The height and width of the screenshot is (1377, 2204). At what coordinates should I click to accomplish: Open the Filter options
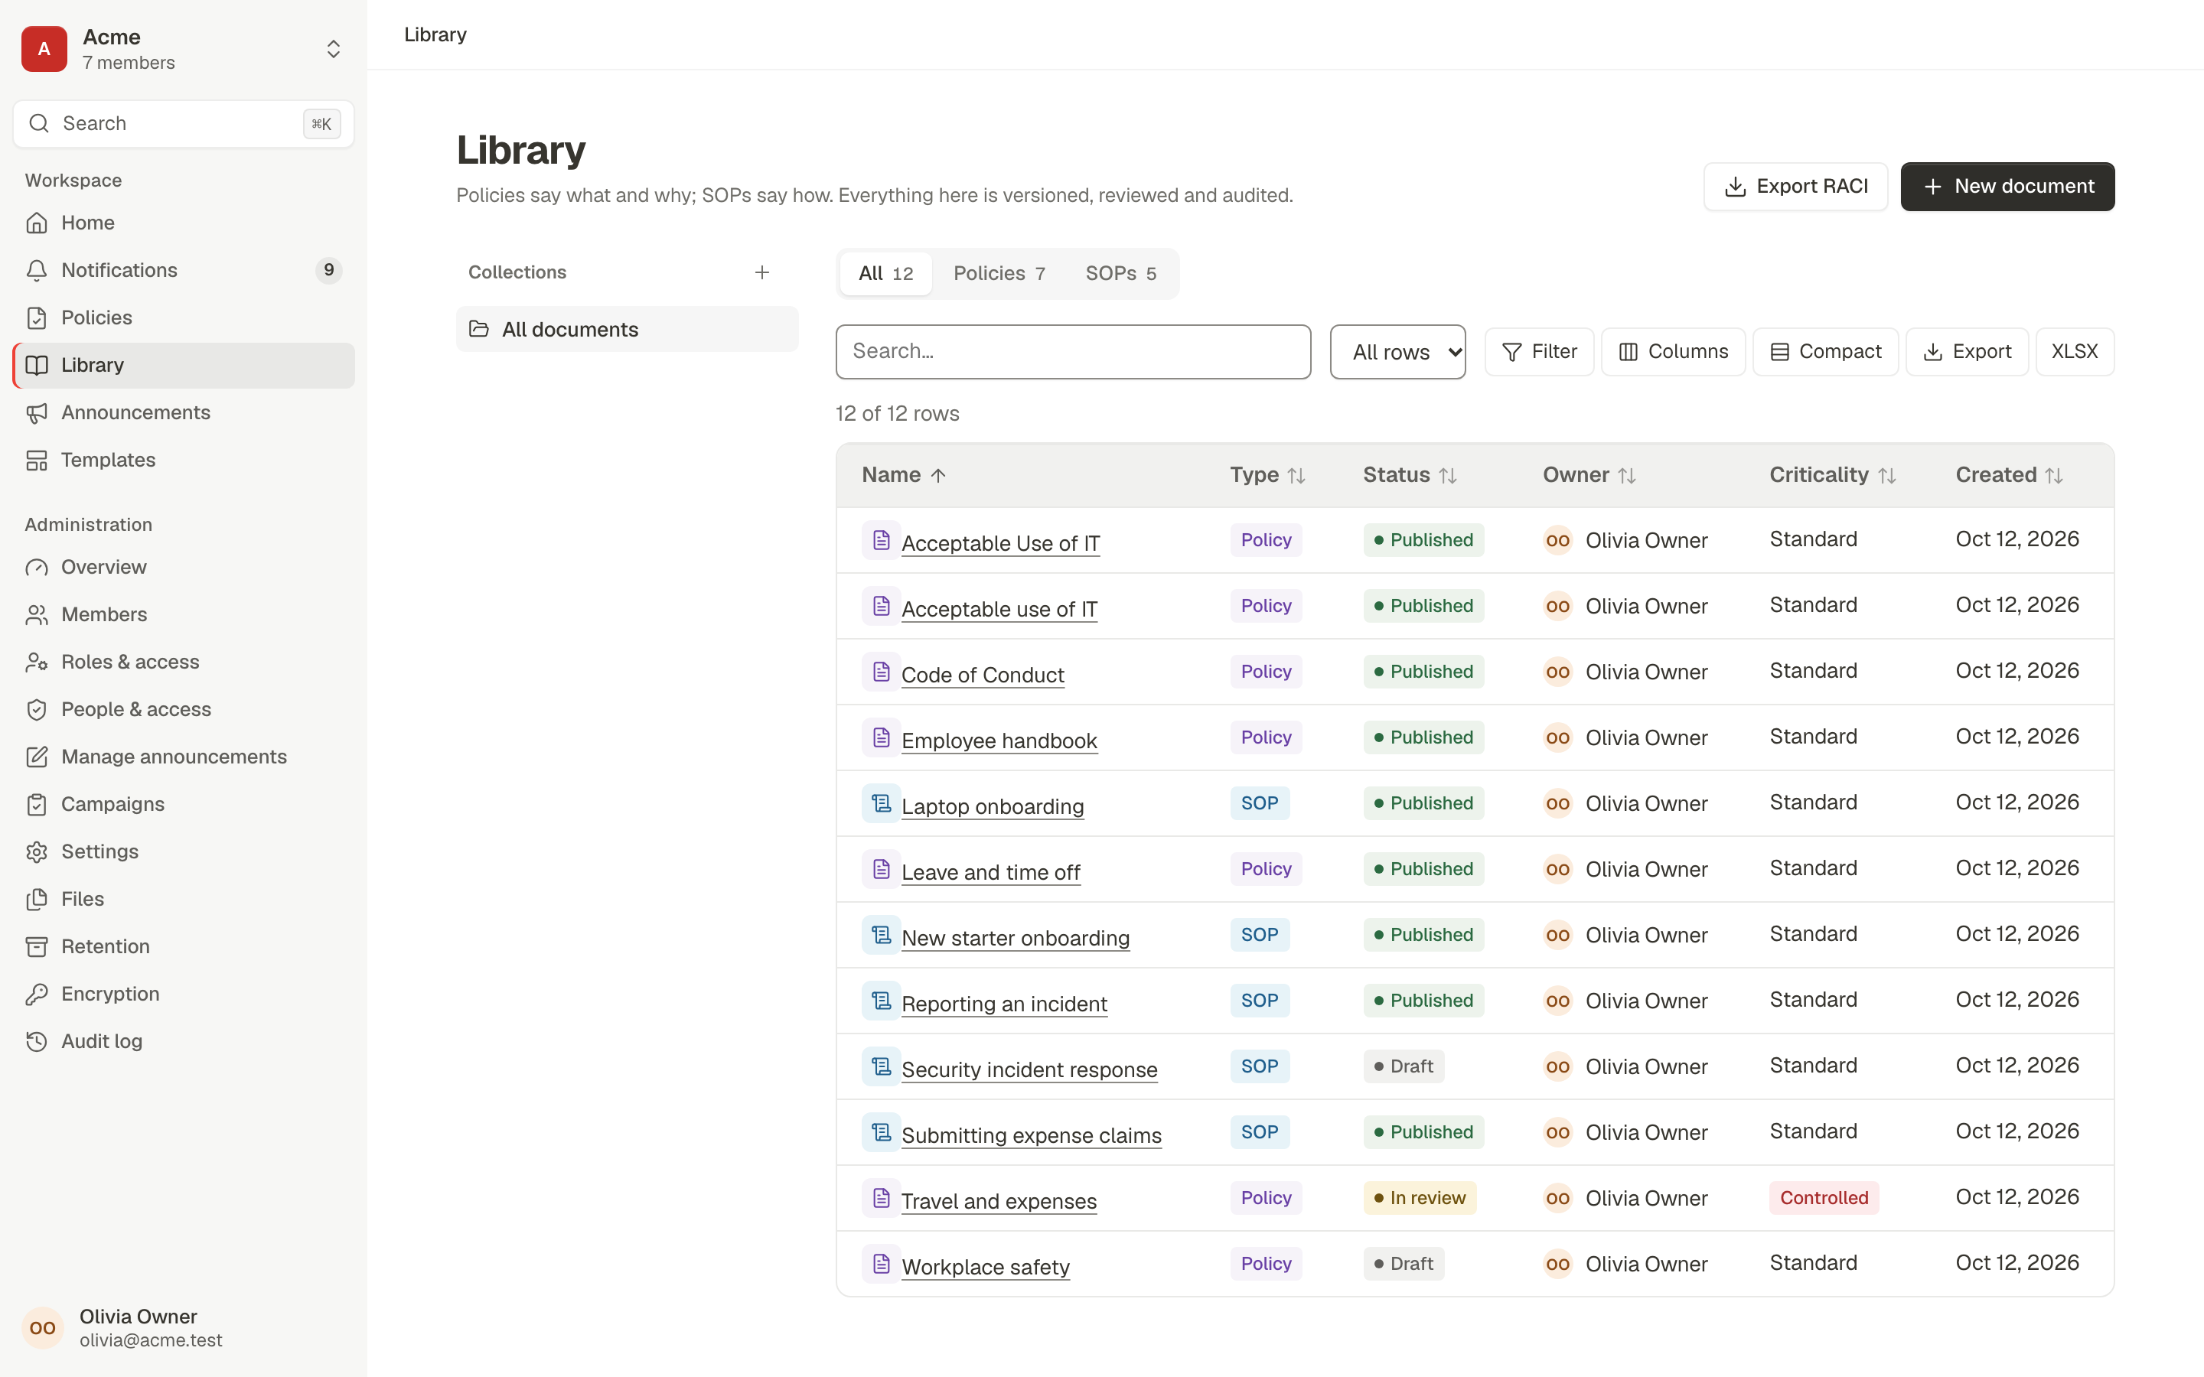coord(1539,352)
